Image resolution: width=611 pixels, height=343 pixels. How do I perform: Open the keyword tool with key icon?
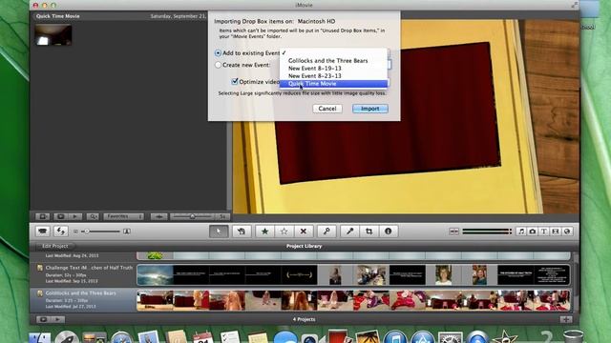[327, 232]
